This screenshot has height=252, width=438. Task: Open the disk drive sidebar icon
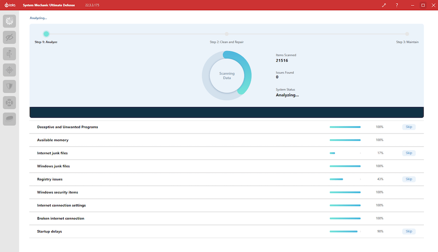(x=10, y=119)
